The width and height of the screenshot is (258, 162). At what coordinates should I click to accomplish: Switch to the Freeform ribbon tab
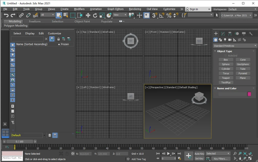(x=35, y=21)
